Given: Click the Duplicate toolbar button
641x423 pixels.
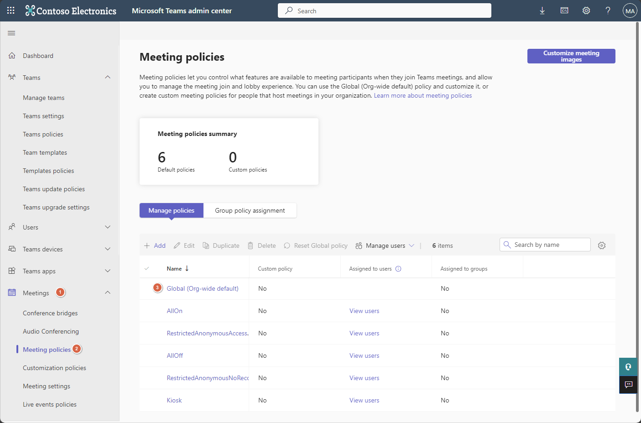Looking at the screenshot, I should tap(221, 245).
